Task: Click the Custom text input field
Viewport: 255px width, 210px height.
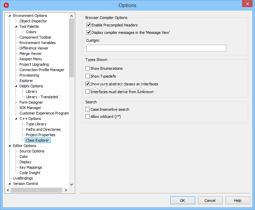Action: [x=156, y=48]
